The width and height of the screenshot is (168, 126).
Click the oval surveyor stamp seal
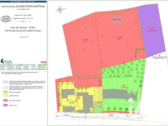coord(6,19)
